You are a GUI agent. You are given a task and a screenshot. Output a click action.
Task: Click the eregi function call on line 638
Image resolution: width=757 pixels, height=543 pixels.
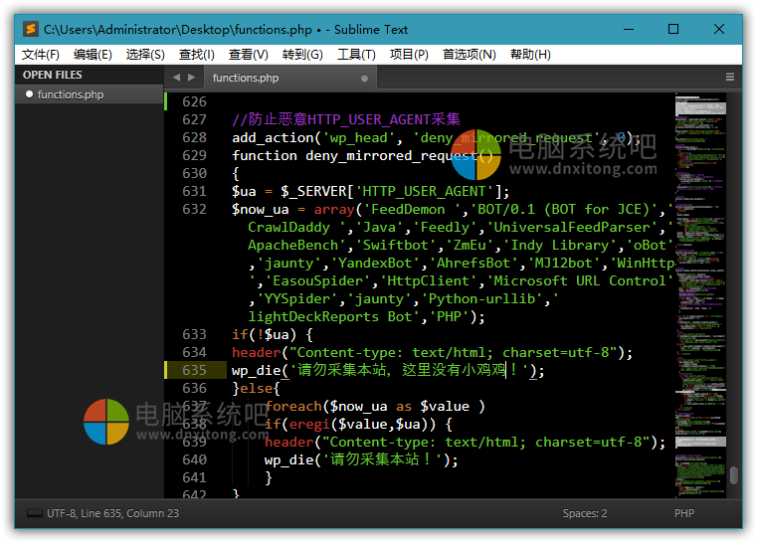click(309, 424)
